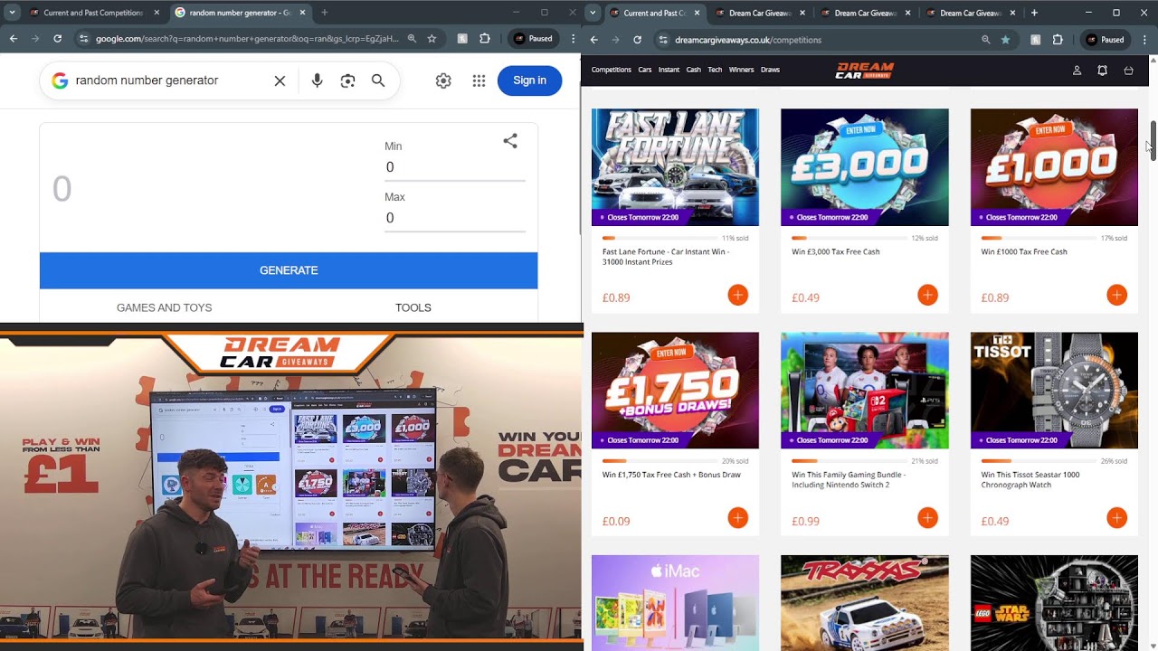Open Instant menu on Dream Car site
This screenshot has height=651, width=1158.
(669, 70)
